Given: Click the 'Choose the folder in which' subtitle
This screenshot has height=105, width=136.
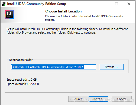Looking at the screenshot, I should [84, 18].
